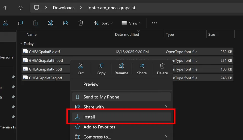Cut using the toolbar scissors icon

click(x=5, y=23)
